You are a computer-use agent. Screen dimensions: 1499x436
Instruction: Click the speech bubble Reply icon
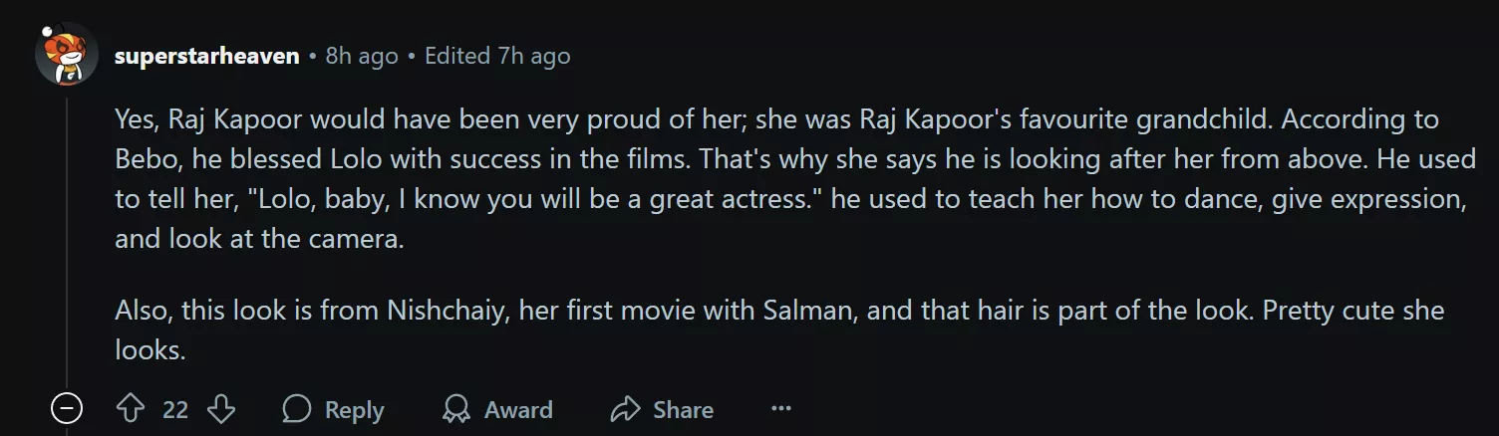point(297,409)
